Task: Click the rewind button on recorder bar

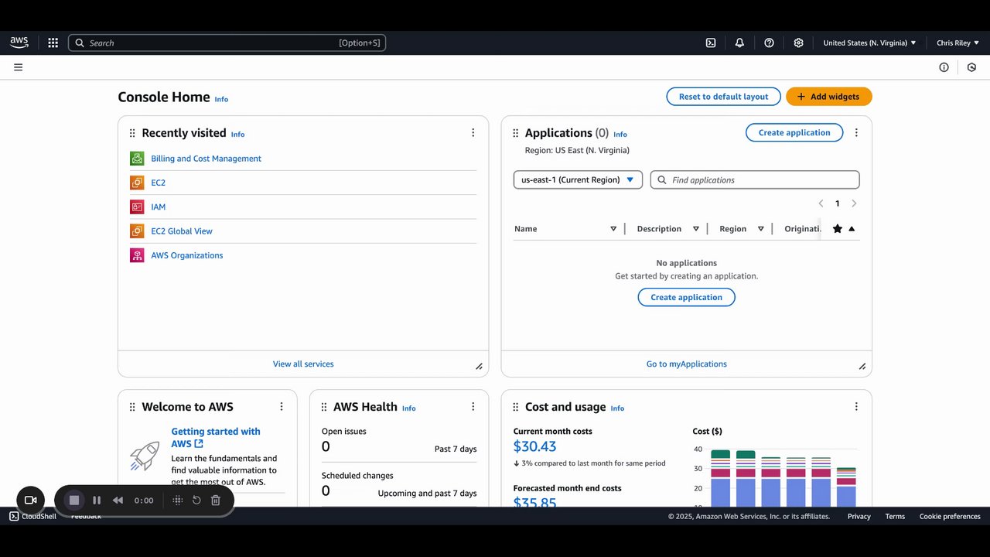Action: coord(118,500)
